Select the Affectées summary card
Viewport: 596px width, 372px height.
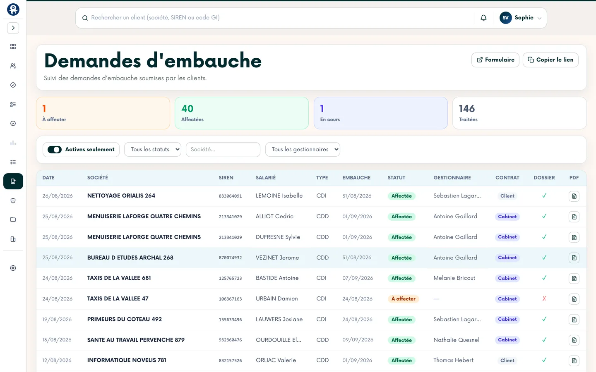point(242,113)
